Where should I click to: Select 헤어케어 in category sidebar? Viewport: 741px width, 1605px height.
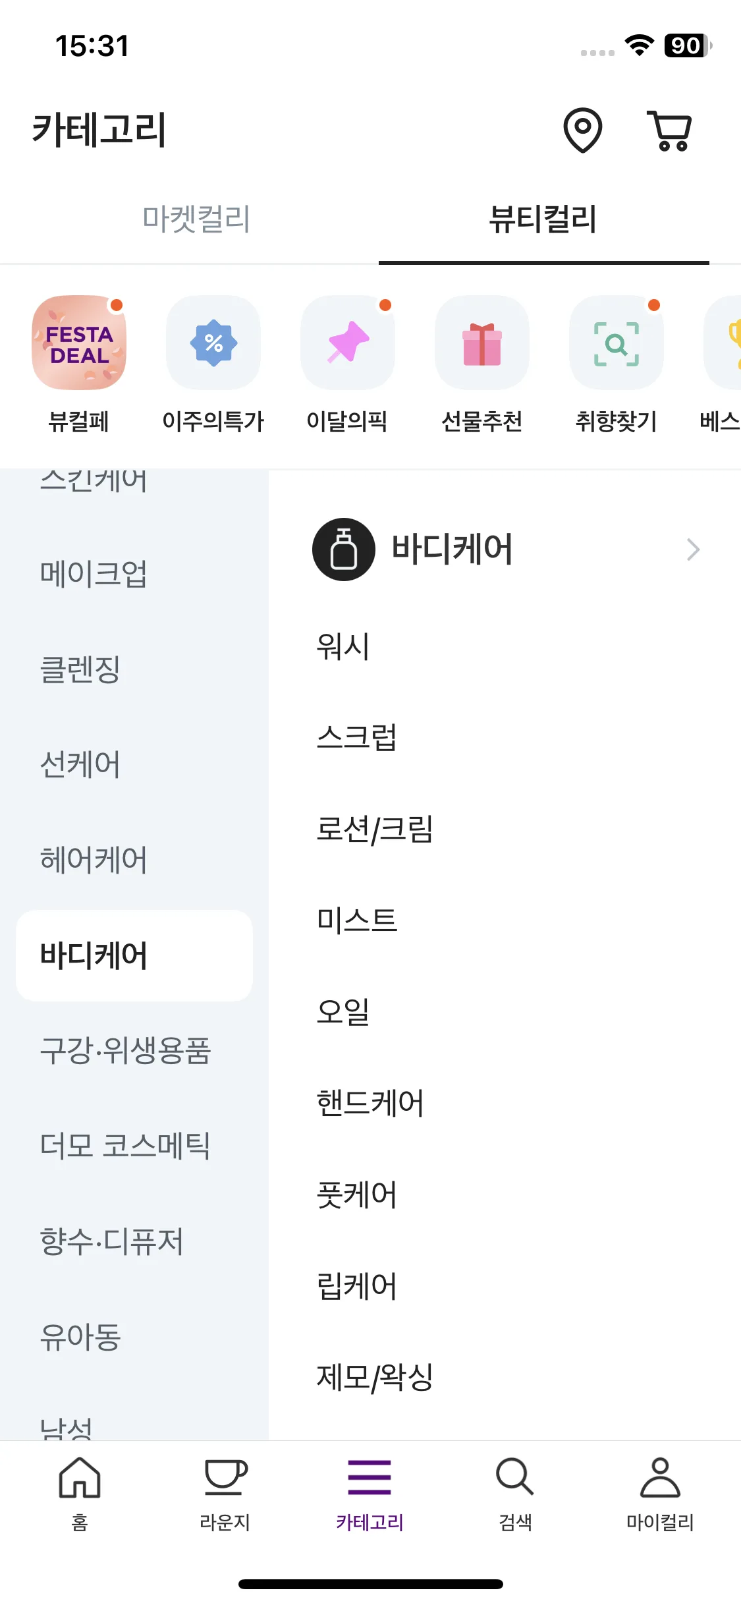pos(94,859)
